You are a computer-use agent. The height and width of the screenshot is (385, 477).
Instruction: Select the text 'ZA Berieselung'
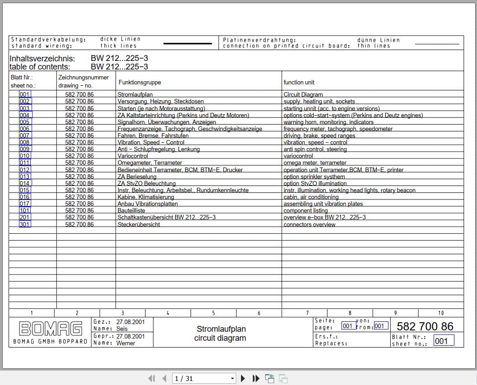[x=137, y=176]
